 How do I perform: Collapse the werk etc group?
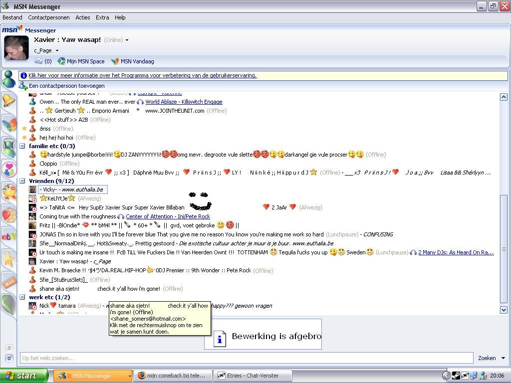tap(22, 297)
